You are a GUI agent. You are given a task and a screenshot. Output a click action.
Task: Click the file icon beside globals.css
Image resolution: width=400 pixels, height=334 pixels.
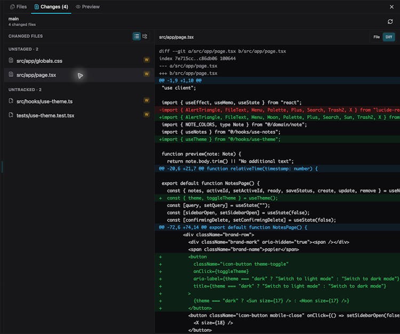[11, 60]
